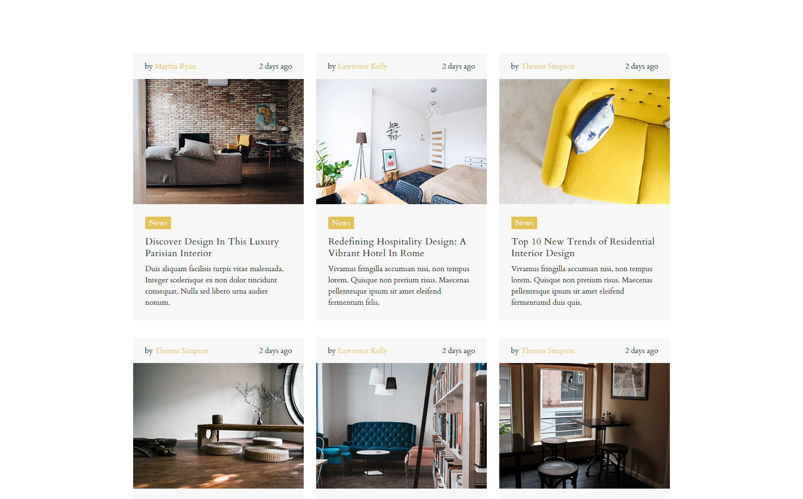Click Theresa Simpson link above cafe window photo

(548, 351)
